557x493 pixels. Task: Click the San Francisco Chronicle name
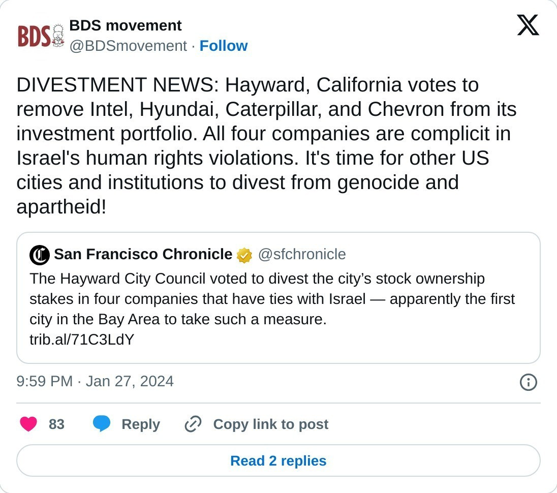(143, 254)
